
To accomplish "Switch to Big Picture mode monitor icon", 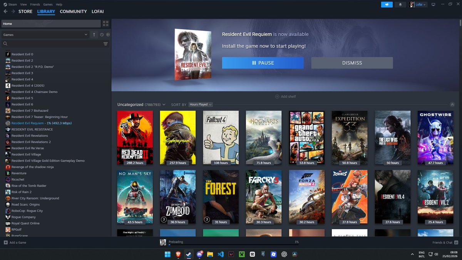I will (x=433, y=5).
